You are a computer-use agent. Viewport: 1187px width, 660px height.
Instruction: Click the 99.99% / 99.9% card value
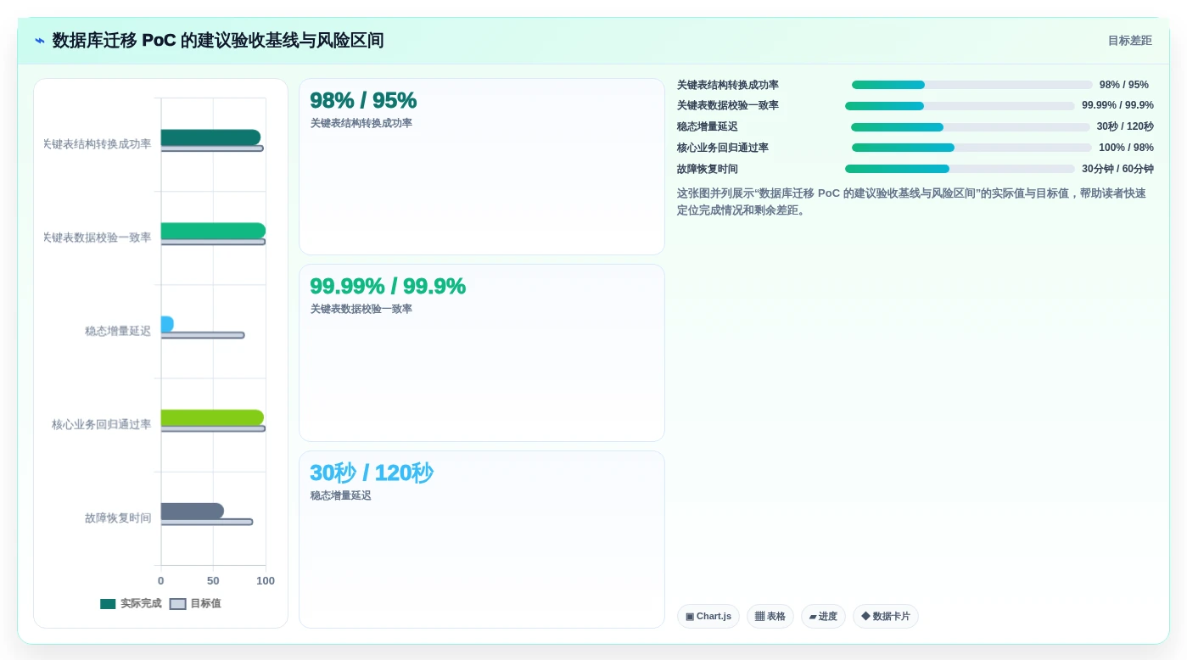tap(388, 286)
